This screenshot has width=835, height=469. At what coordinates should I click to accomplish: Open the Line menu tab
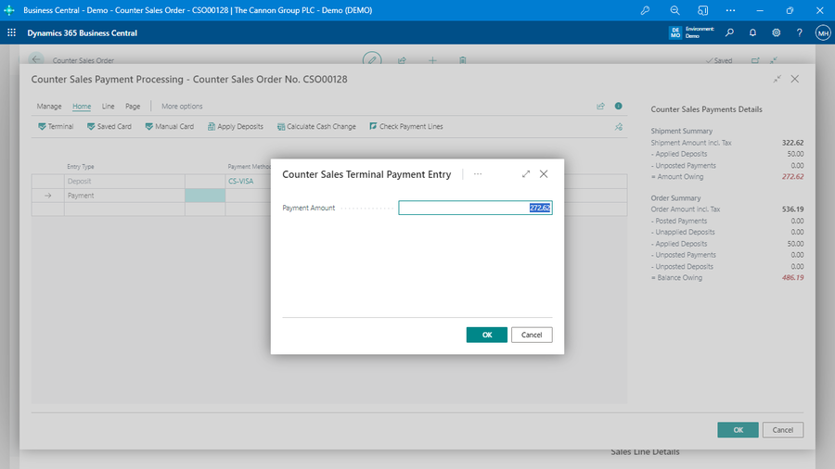pos(108,107)
